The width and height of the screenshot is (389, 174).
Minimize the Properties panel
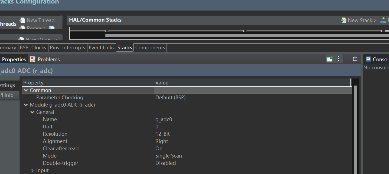(347, 58)
